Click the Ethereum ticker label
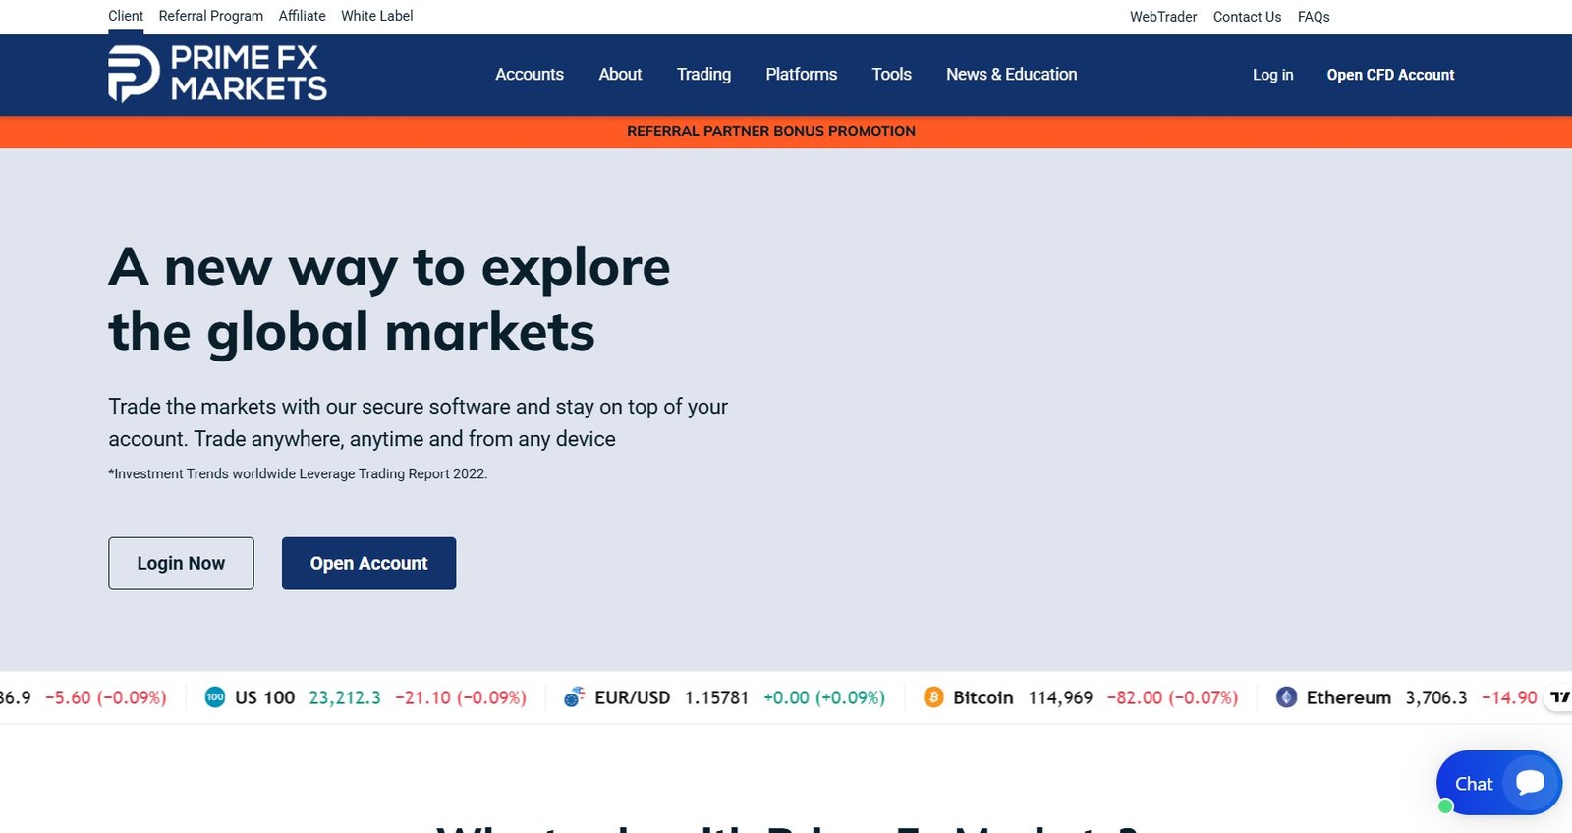1572x833 pixels. click(1348, 697)
